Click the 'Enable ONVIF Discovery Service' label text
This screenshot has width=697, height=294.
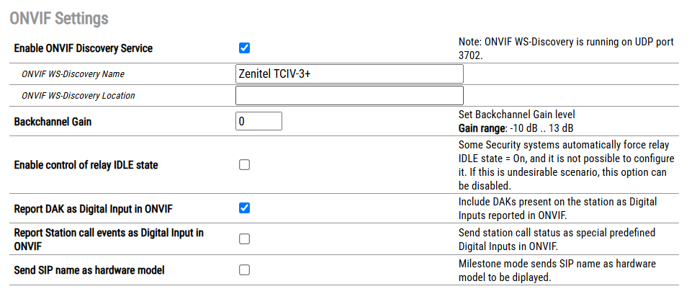(84, 49)
